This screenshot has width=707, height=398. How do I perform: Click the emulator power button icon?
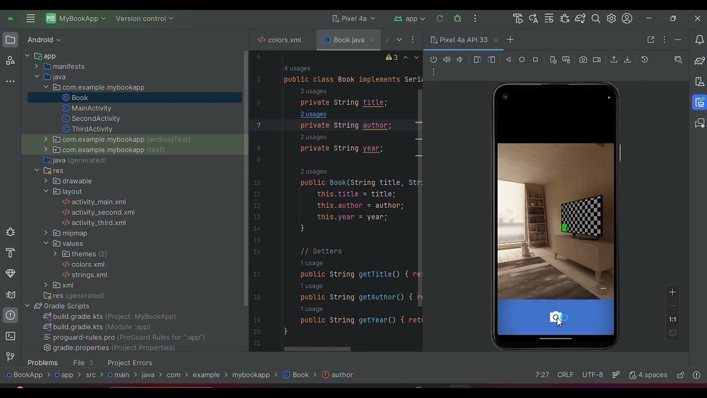coord(434,60)
